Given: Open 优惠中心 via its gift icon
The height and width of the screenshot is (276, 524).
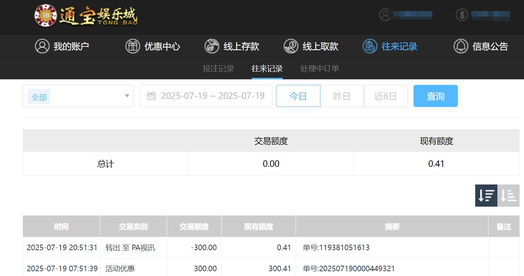Looking at the screenshot, I should (133, 46).
